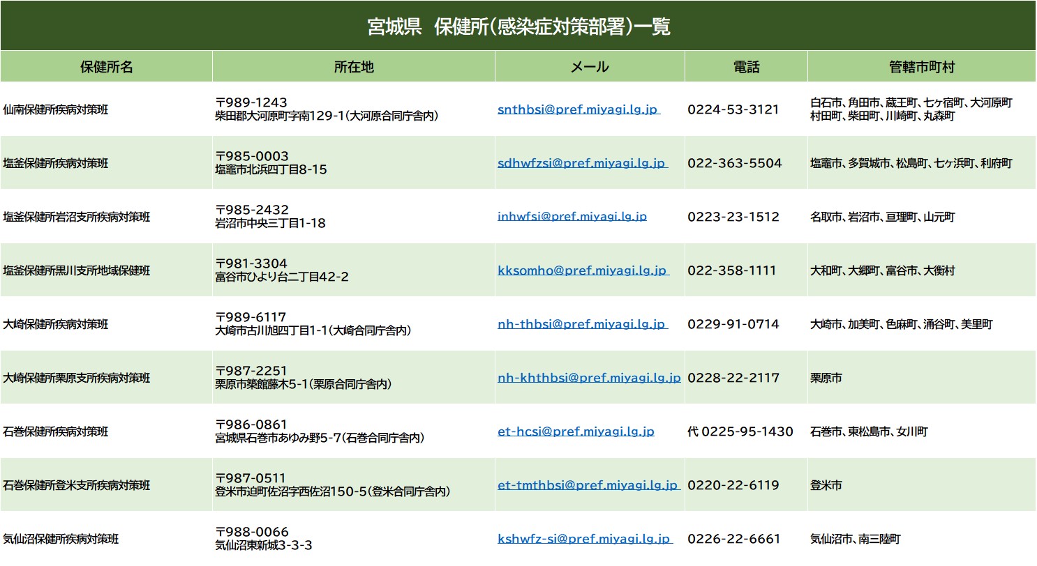The width and height of the screenshot is (1037, 566).
Task: Click phone number 0224-53-3121
Action: (x=733, y=109)
